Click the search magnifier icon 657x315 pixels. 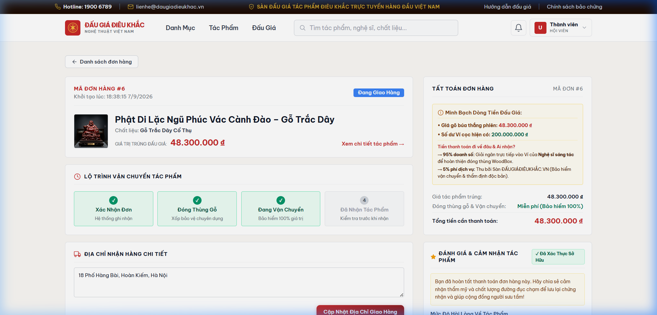302,28
